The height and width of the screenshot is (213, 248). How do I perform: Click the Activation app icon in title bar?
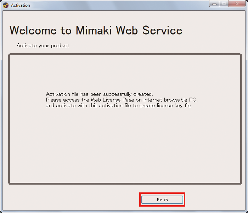(x=6, y=5)
